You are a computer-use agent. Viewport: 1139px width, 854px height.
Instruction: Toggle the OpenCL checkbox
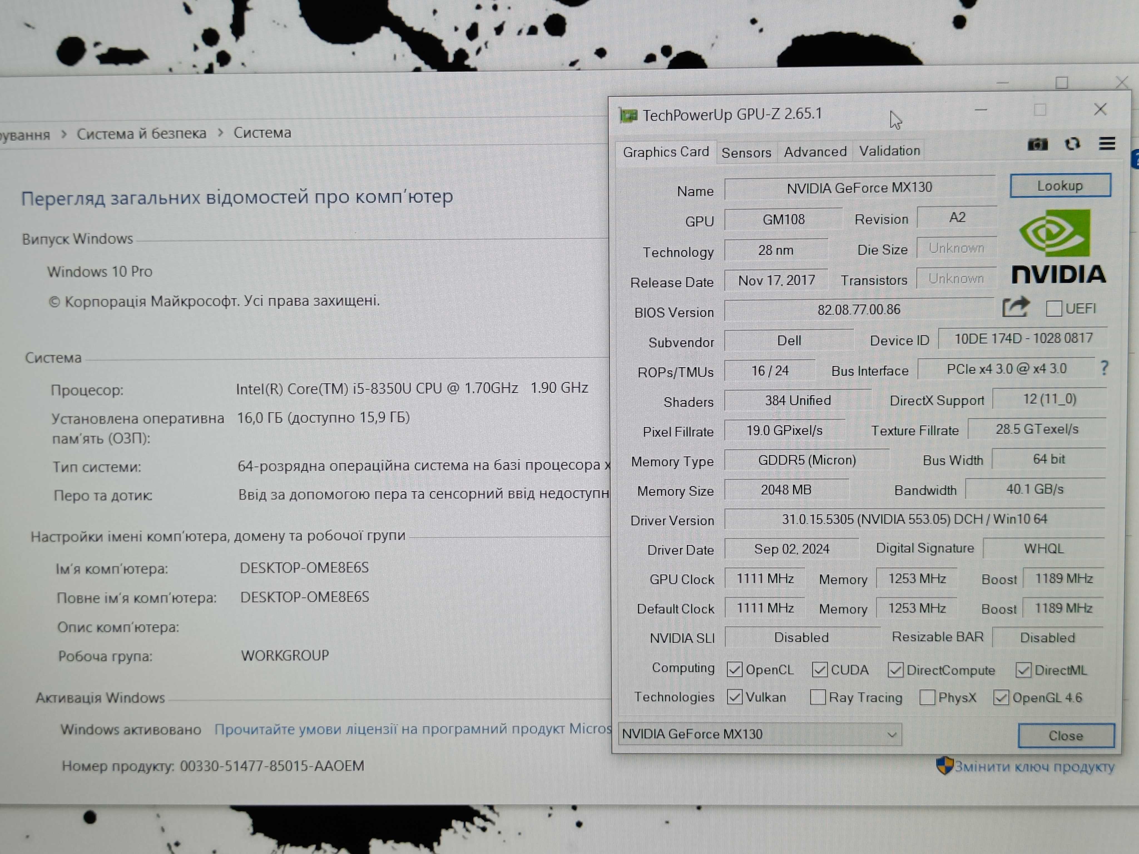click(x=734, y=670)
